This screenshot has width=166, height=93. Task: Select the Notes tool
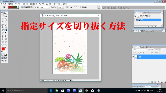3,42
